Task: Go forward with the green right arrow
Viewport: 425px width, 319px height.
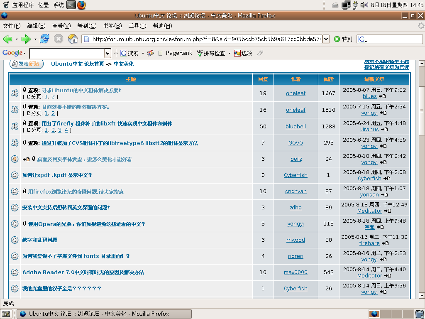Action: 26,39
